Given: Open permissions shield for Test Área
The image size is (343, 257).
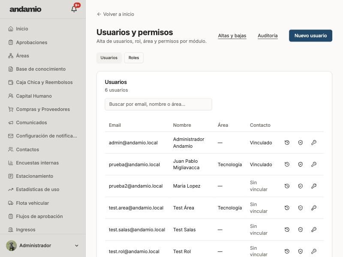Looking at the screenshot, I should click(x=301, y=208).
